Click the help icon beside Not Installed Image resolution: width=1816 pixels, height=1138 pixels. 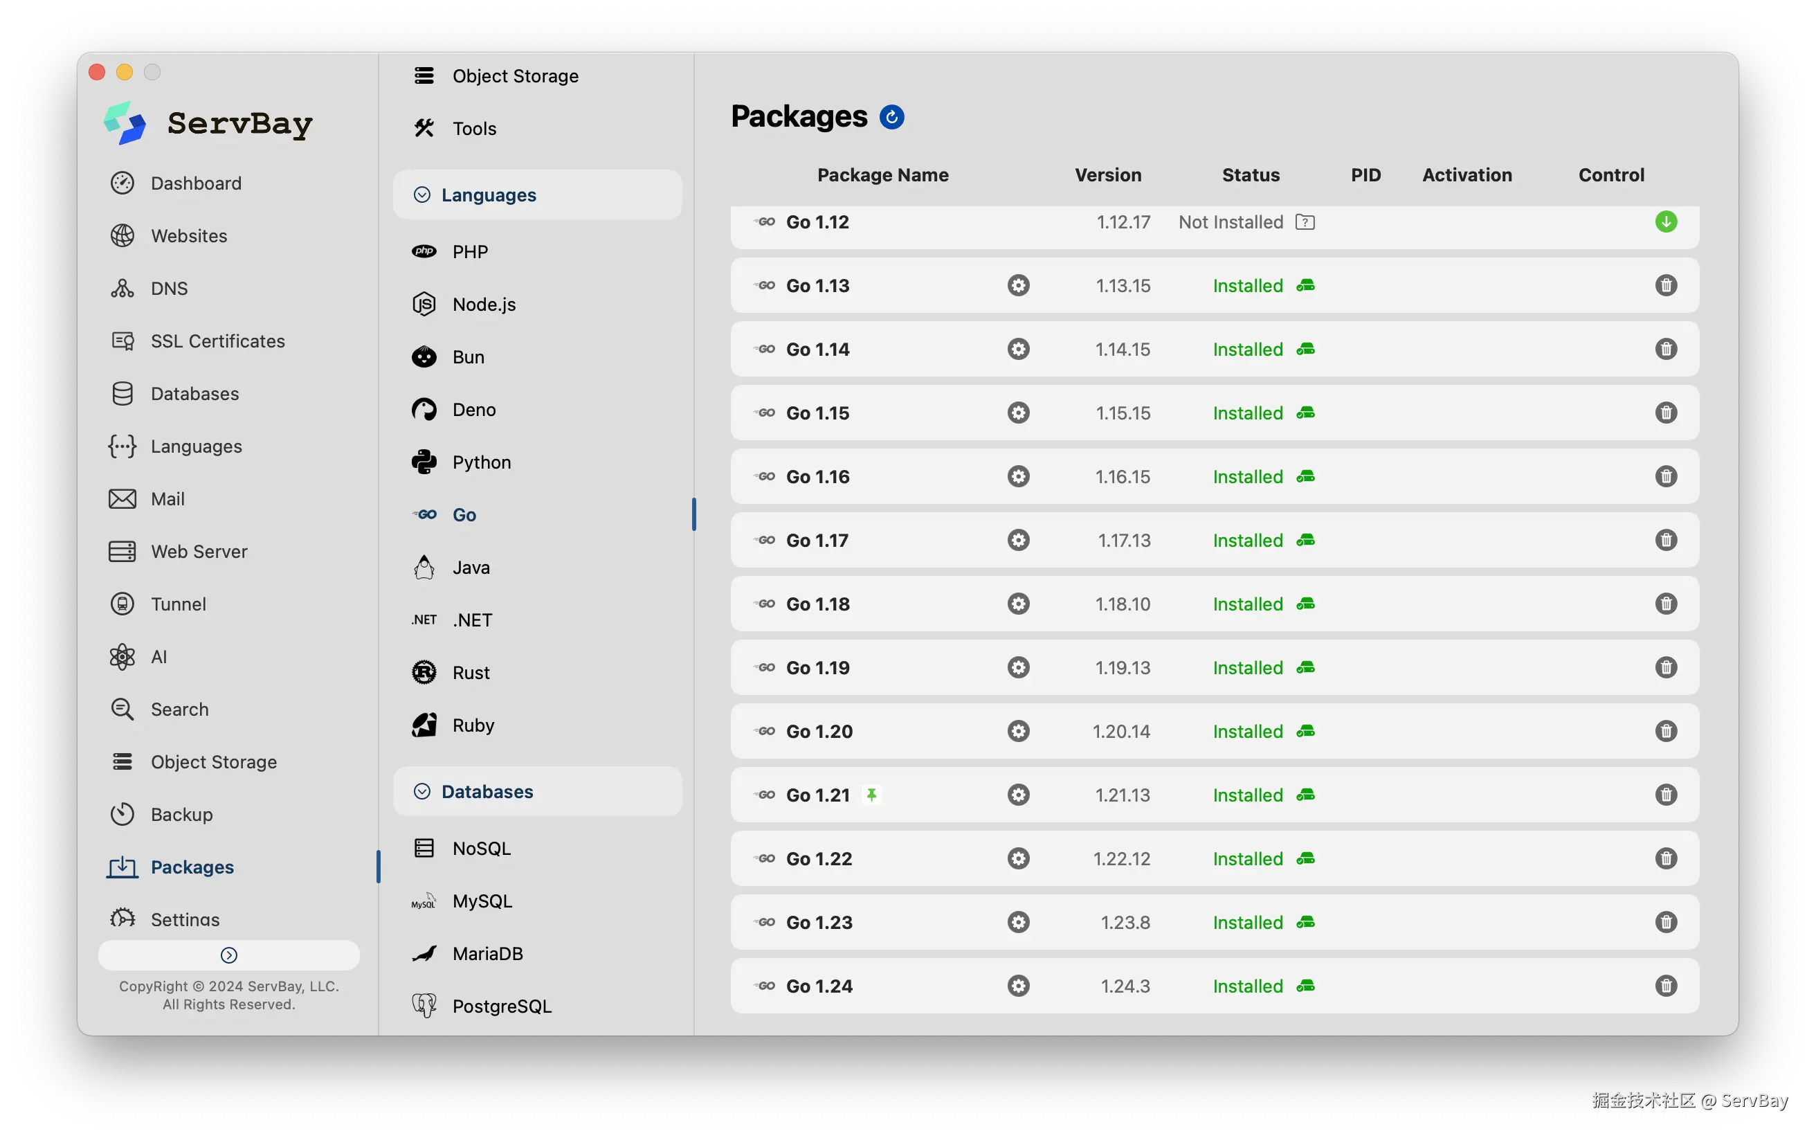click(1305, 223)
